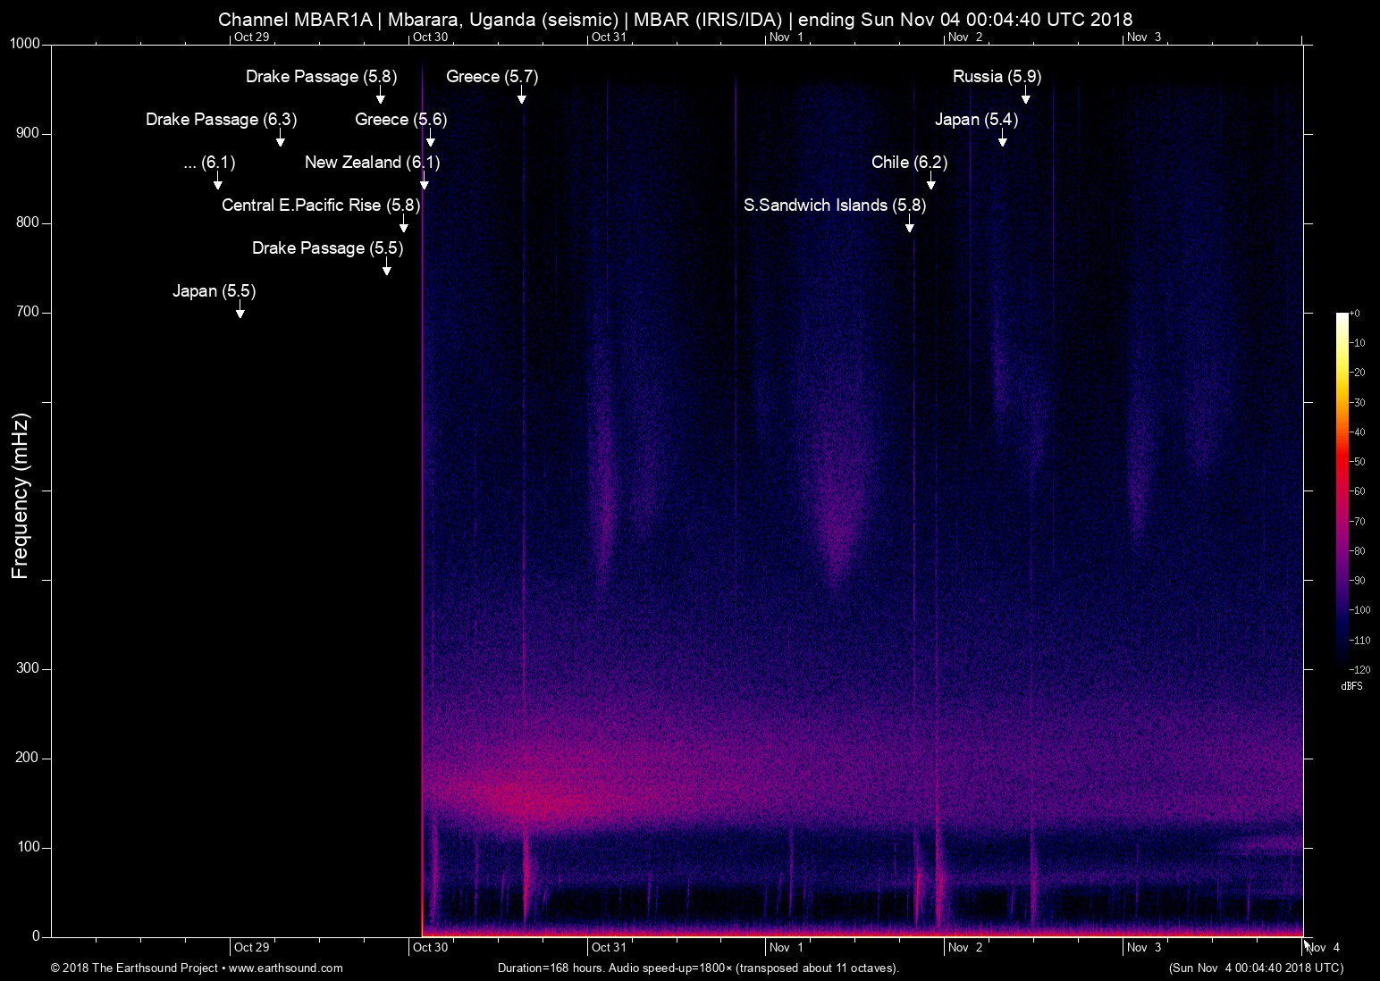1380x981 pixels.
Task: Select the Drake Passage (5.5) event arrow
Action: [386, 268]
